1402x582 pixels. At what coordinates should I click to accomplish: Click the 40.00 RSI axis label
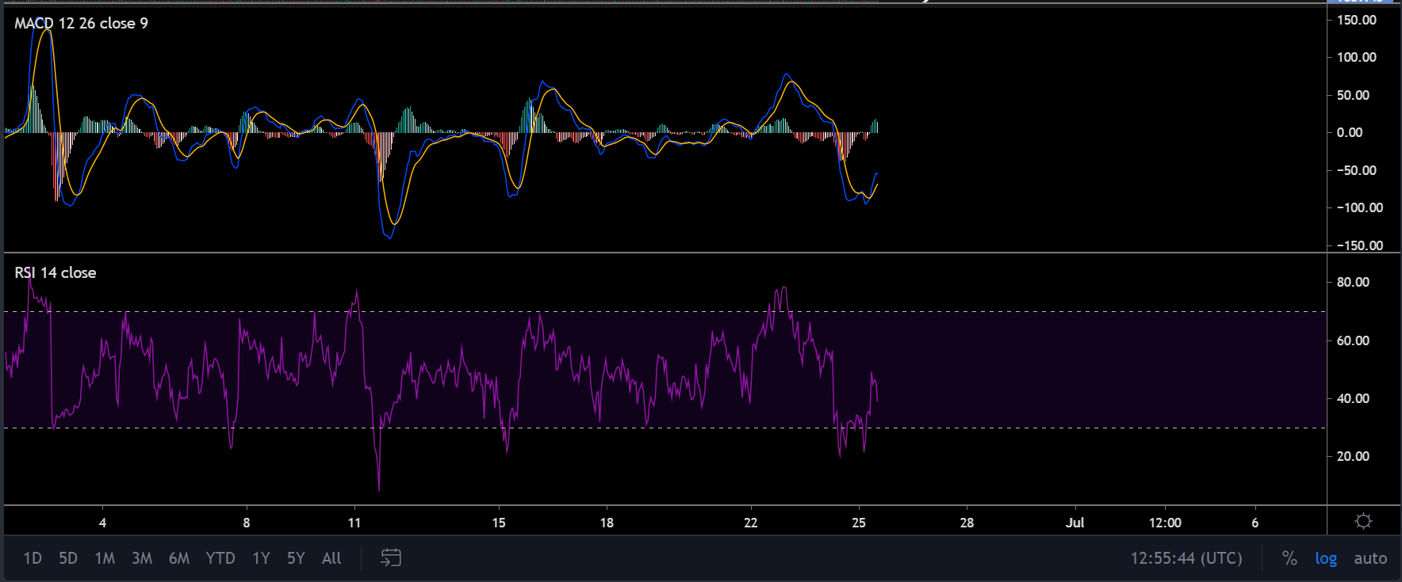coord(1353,398)
